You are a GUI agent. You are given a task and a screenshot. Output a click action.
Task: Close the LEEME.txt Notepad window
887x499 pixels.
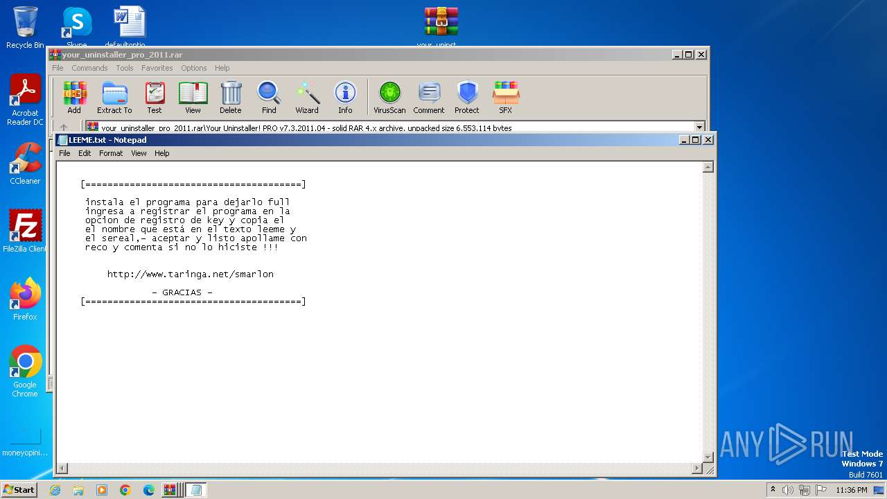(x=708, y=139)
